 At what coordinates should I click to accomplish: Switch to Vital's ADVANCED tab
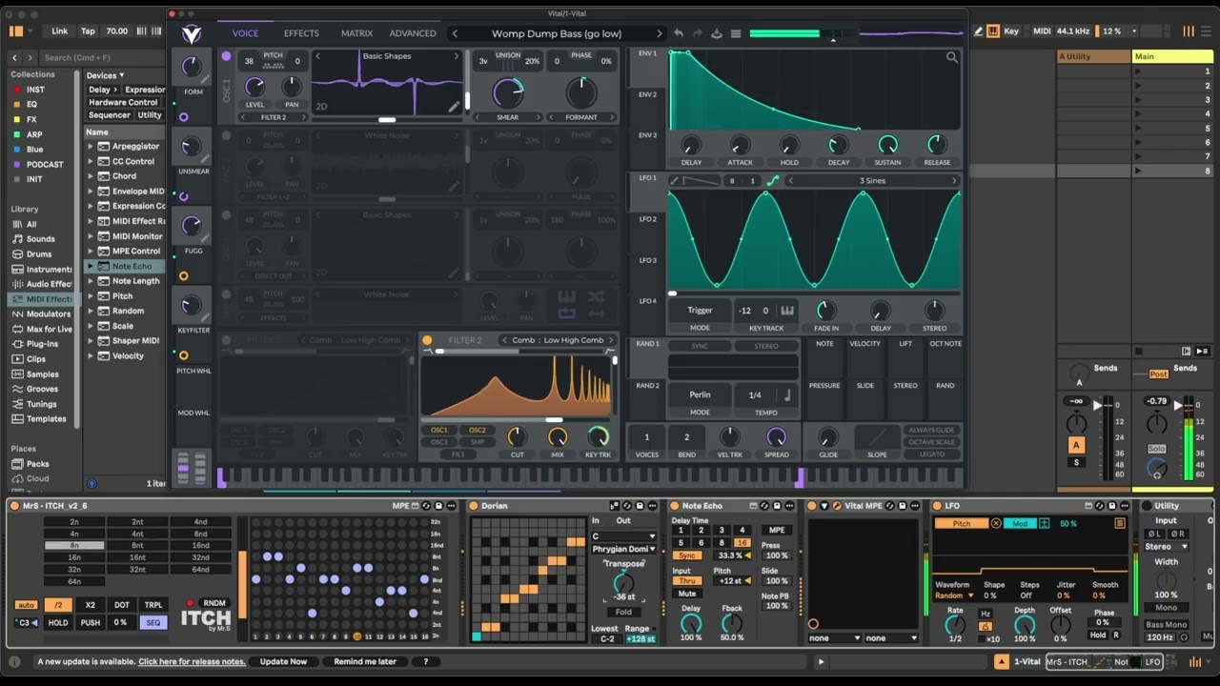[x=413, y=33]
